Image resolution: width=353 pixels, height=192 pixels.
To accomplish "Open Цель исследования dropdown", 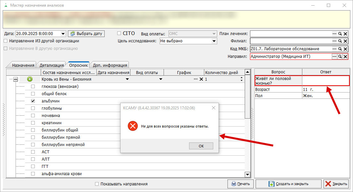I will tap(214, 41).
